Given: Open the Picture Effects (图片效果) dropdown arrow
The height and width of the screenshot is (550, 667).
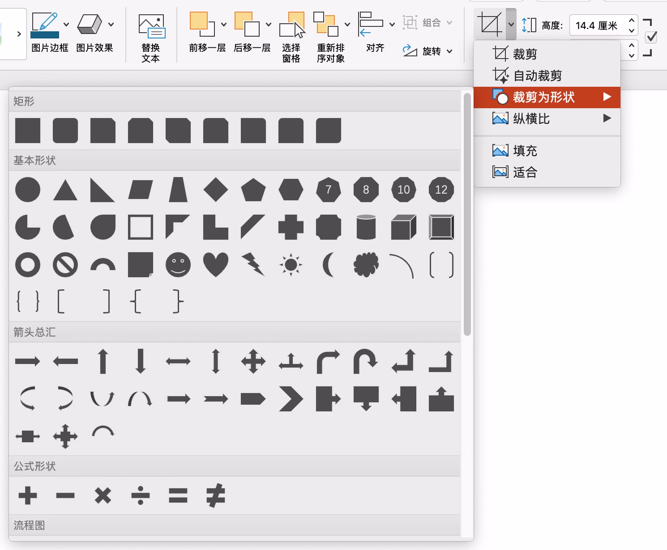Looking at the screenshot, I should tap(111, 25).
